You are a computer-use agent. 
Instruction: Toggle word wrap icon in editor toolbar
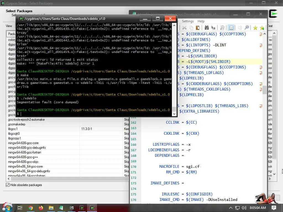click(x=231, y=28)
